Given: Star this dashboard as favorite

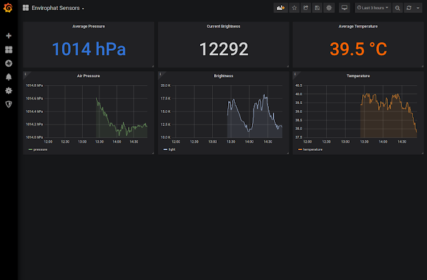Looking at the screenshot, I should click(x=294, y=8).
